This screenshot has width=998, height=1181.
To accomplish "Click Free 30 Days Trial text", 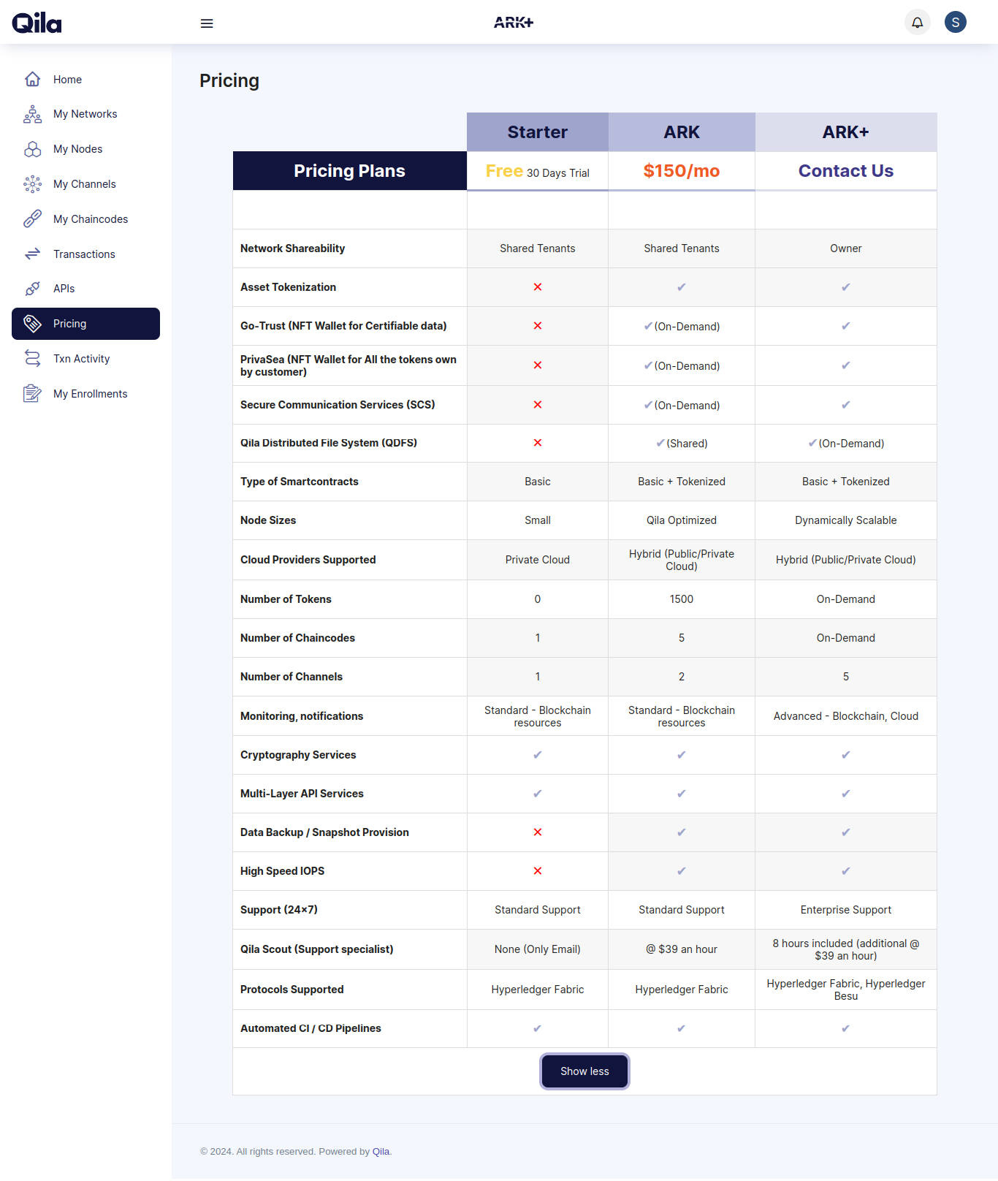I will pos(538,172).
